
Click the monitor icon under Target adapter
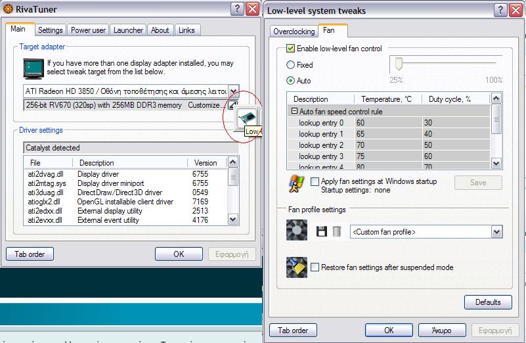click(x=33, y=68)
